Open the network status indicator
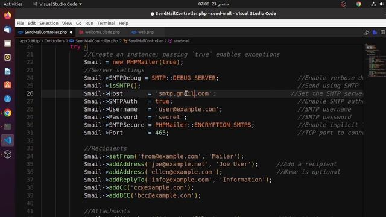Viewport: 386px width, 217px height. (373, 4)
